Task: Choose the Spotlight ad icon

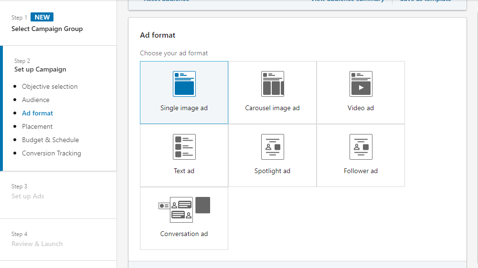Action: [273, 147]
